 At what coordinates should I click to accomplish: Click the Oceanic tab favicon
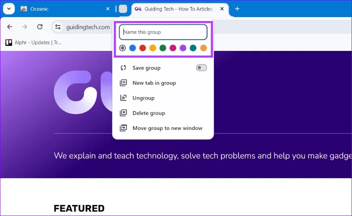[x=24, y=9]
